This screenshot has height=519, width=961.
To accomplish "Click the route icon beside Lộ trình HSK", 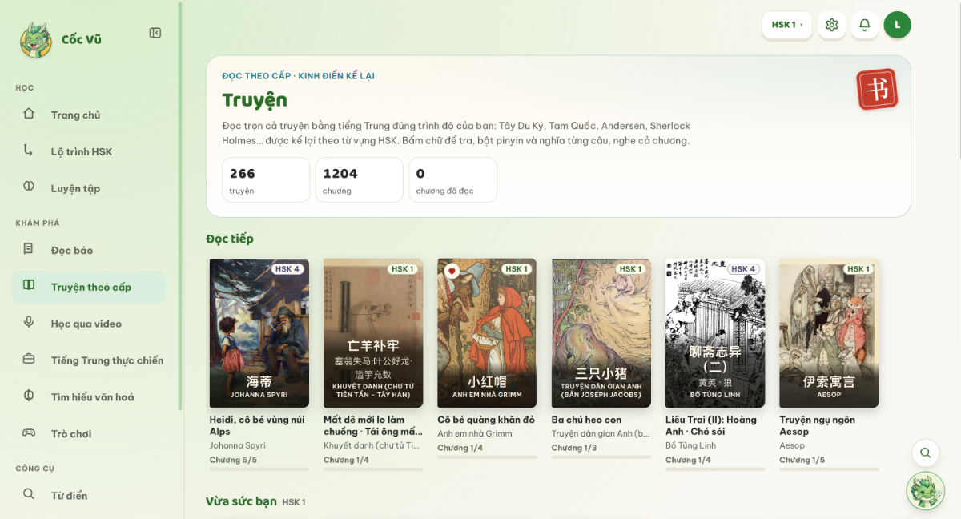I will (x=29, y=151).
